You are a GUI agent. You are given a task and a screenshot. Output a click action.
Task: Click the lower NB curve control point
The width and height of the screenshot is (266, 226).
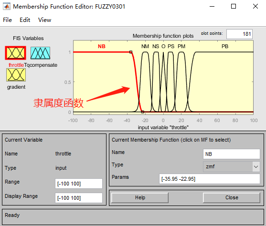coord(143,112)
